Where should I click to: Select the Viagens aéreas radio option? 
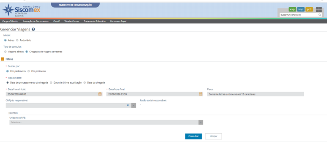point(5,52)
